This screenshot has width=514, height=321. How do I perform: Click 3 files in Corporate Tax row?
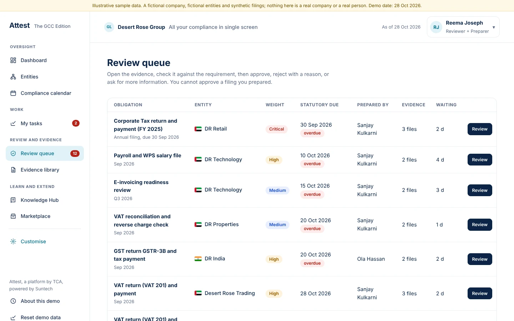point(409,129)
